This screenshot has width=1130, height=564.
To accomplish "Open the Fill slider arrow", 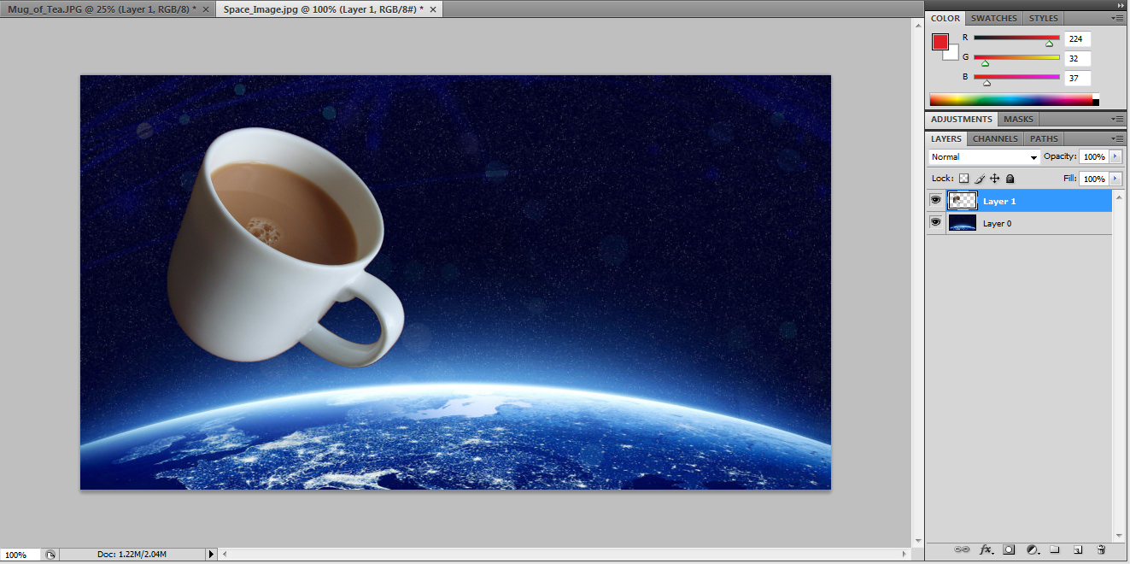I will (x=1115, y=179).
